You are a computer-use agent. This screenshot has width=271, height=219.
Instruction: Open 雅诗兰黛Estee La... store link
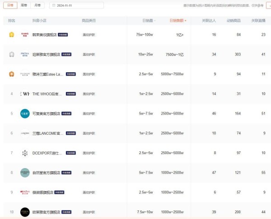pos(48,74)
